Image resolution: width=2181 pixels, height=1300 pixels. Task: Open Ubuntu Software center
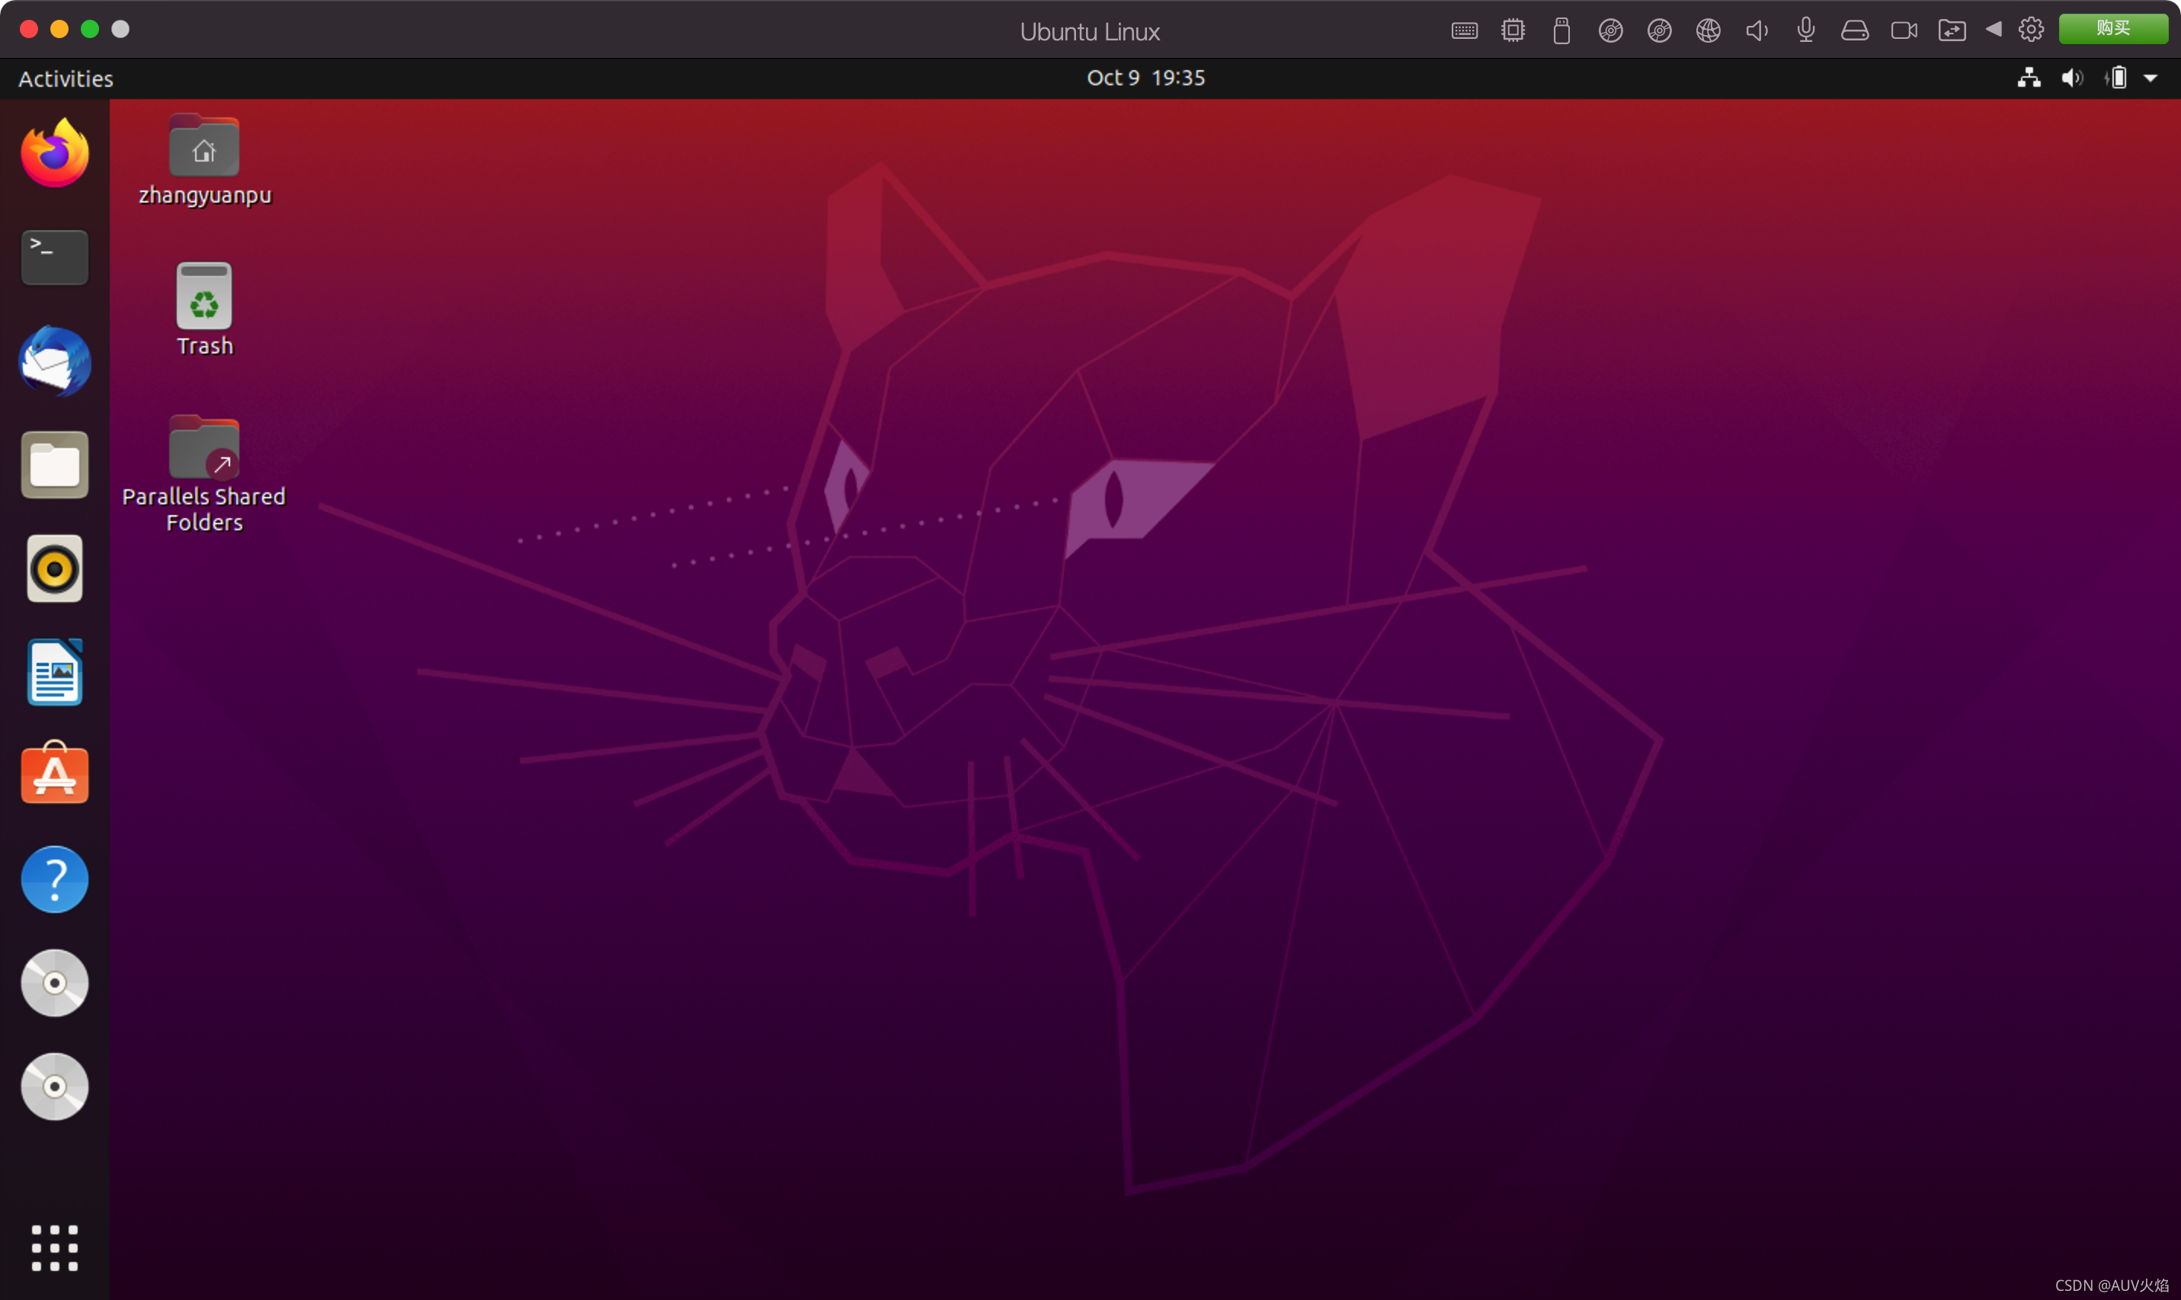54,774
